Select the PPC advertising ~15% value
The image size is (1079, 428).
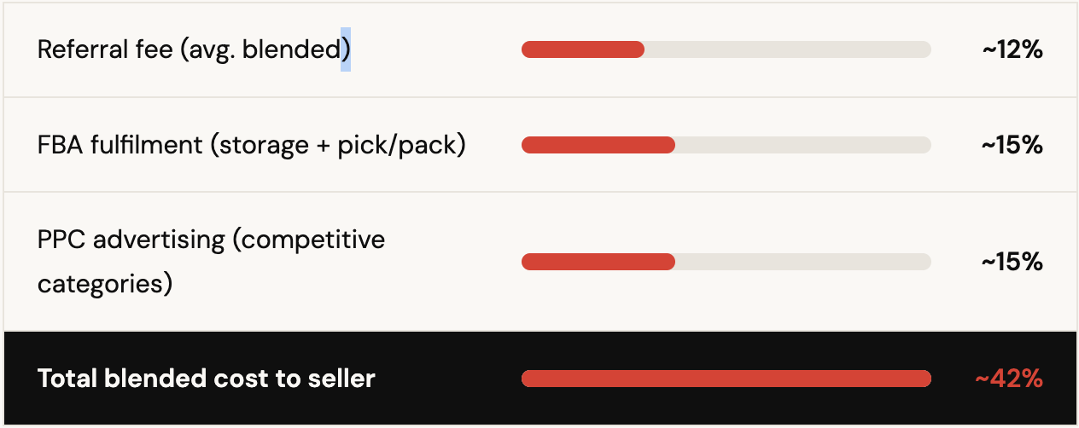1012,262
